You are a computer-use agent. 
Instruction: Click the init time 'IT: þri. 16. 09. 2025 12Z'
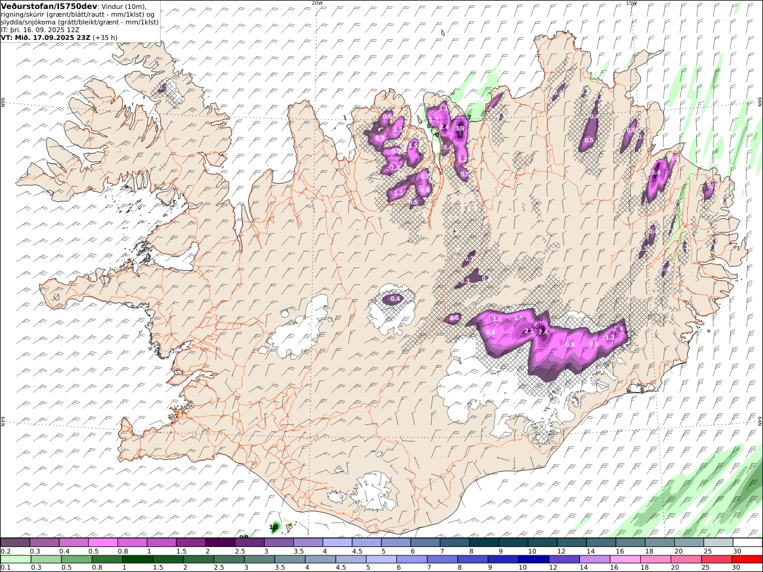click(40, 29)
